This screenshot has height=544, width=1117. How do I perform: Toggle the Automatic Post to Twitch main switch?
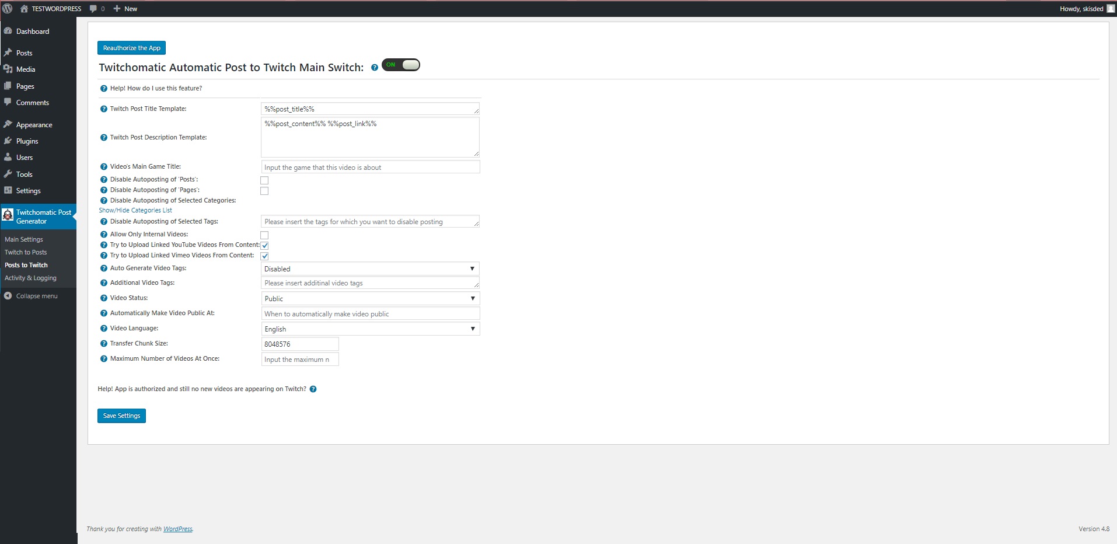[x=401, y=65]
